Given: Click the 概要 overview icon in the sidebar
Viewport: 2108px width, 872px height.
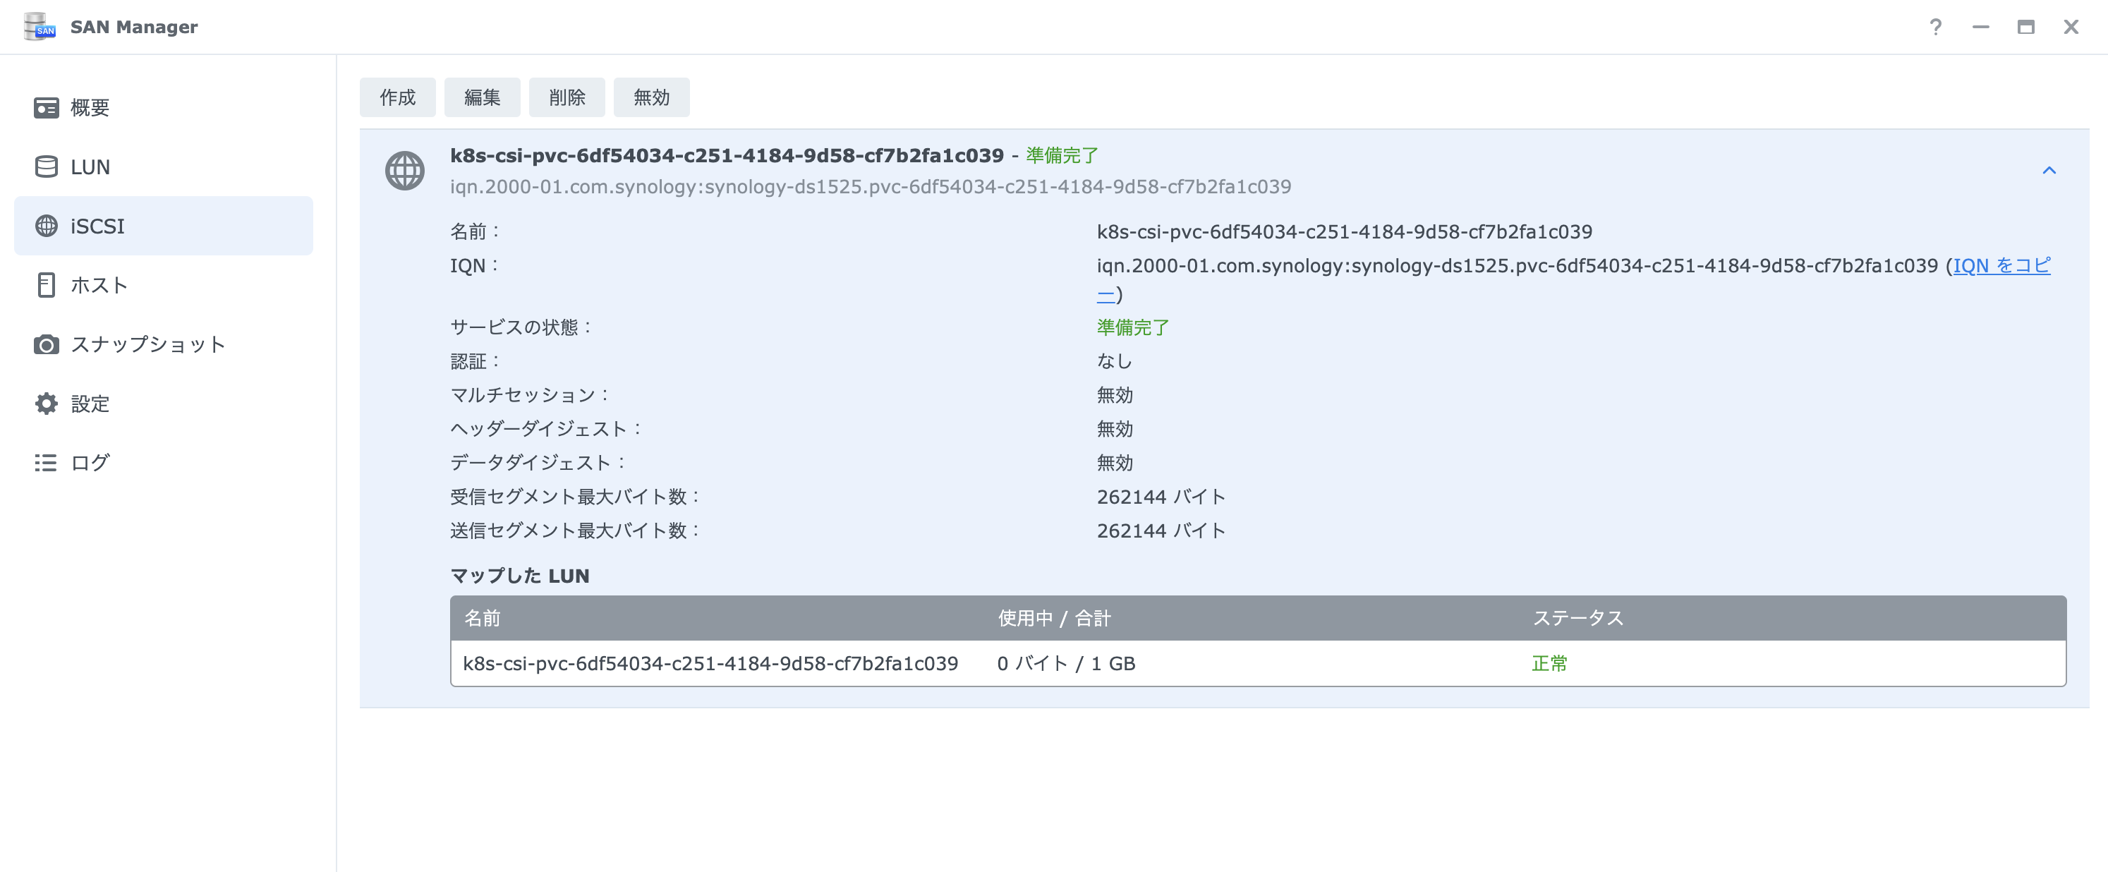Looking at the screenshot, I should point(46,108).
